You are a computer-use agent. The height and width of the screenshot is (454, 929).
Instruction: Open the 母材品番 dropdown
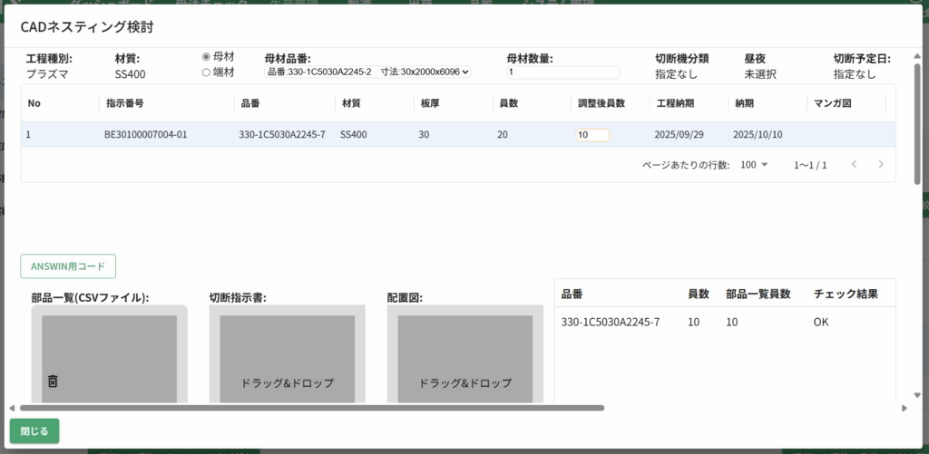367,72
